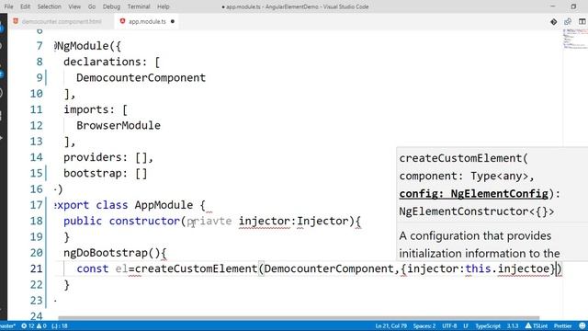Click the horizontal scrollbar below the code
The image size is (588, 331).
tap(298, 318)
